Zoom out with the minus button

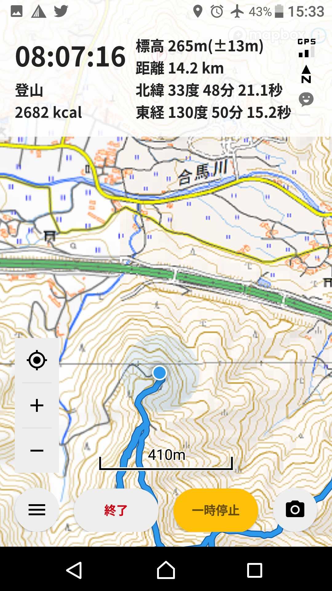click(37, 451)
